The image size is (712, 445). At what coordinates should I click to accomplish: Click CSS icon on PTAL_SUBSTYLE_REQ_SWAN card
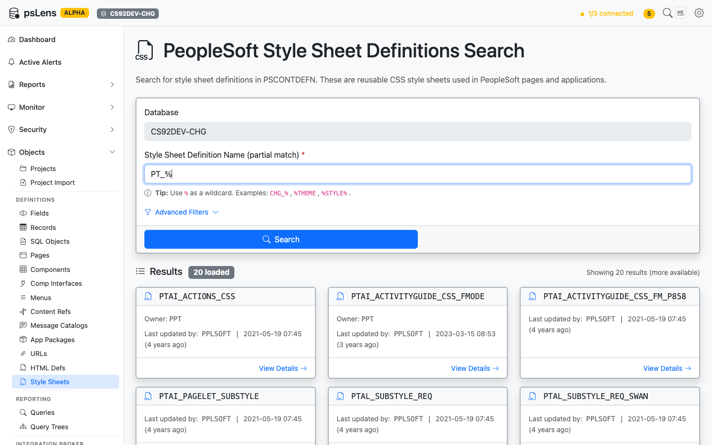[533, 396]
